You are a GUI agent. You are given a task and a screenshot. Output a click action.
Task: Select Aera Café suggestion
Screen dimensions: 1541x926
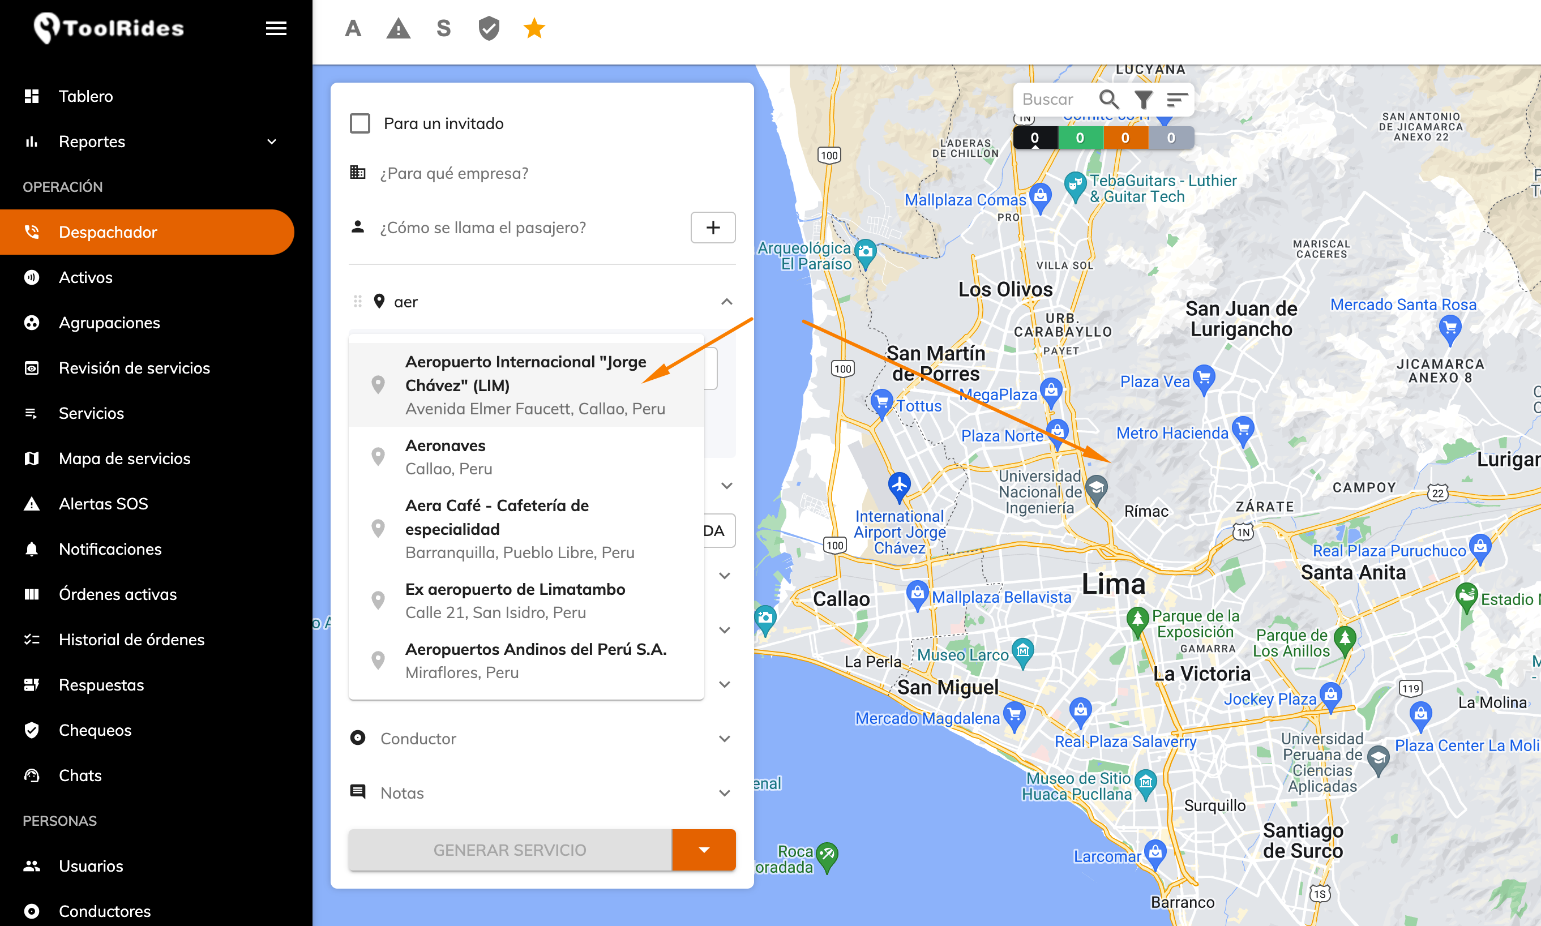click(526, 529)
